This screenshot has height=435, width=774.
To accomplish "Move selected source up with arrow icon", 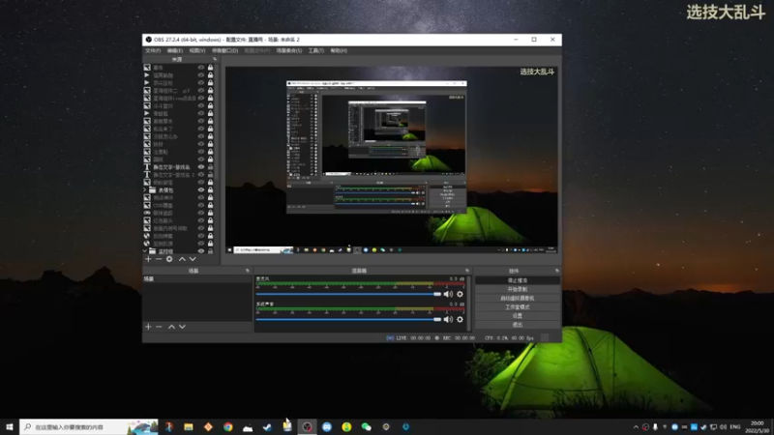I will point(182,259).
